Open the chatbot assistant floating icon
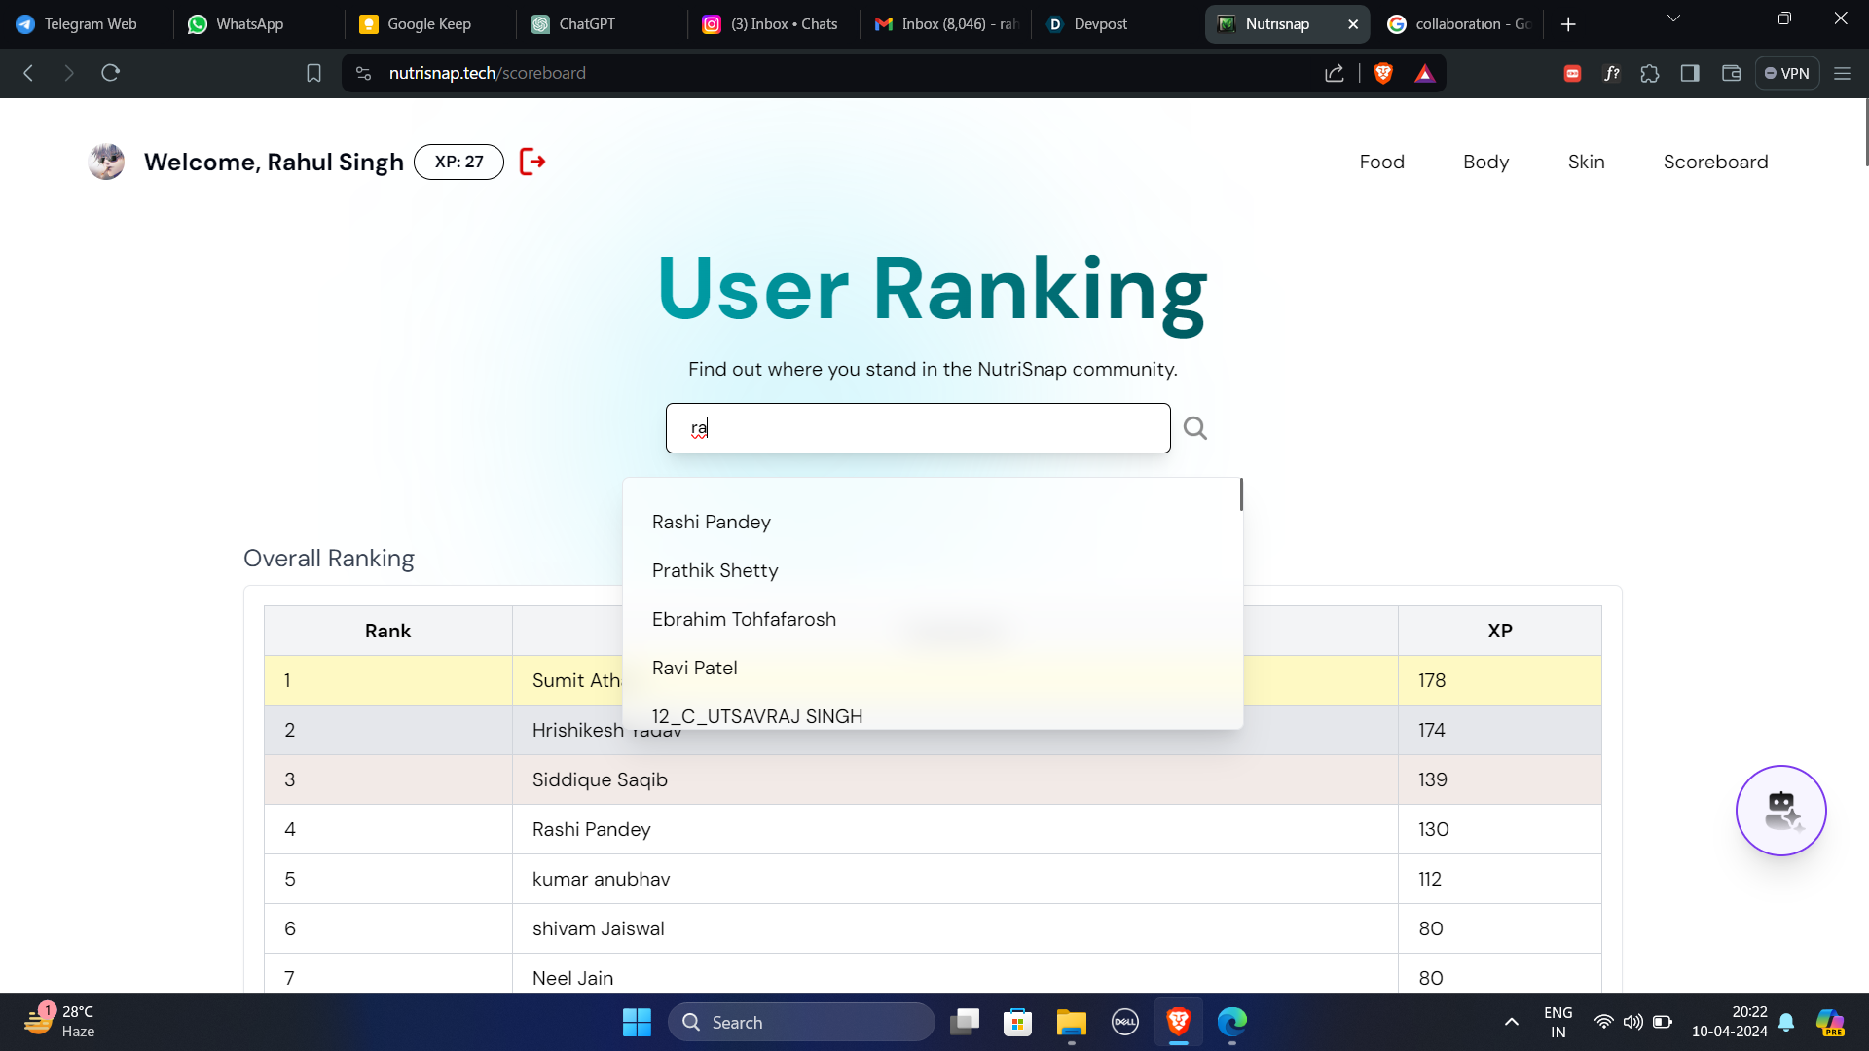The image size is (1869, 1051). 1780,811
